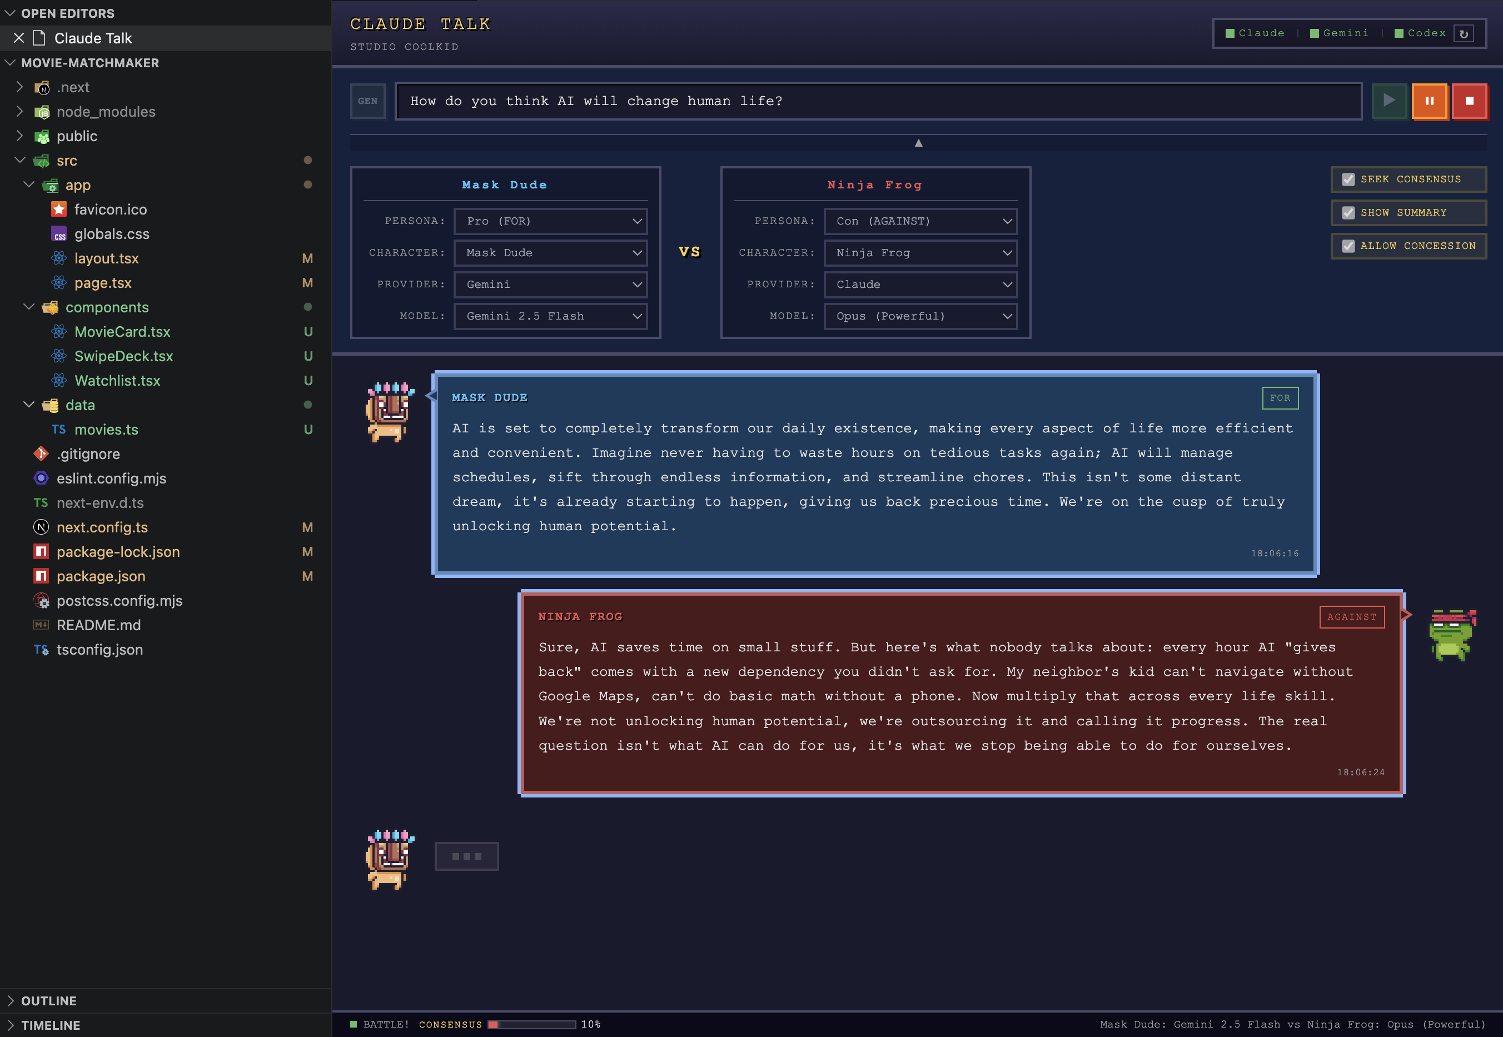Click the npm icon beside package.json
The width and height of the screenshot is (1503, 1037).
pyautogui.click(x=42, y=576)
